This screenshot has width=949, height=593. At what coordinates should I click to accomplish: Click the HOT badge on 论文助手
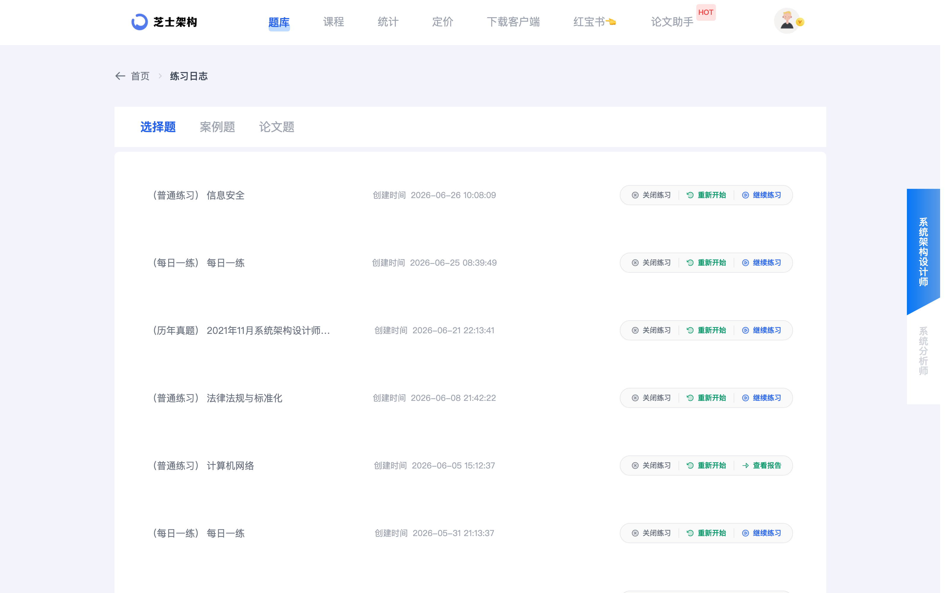706,12
